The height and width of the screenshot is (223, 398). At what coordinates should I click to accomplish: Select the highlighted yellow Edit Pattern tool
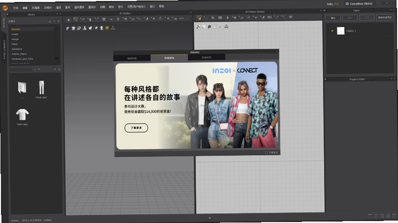point(199,18)
